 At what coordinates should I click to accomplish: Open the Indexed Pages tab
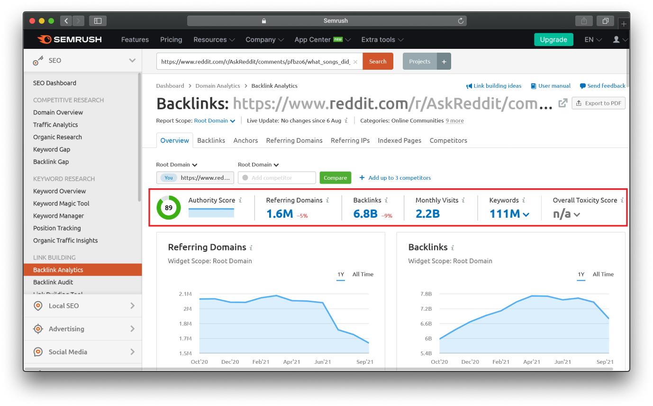click(399, 140)
